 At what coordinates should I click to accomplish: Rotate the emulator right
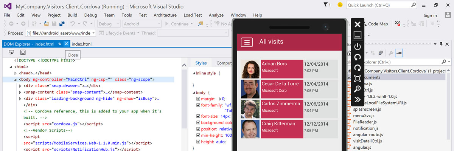coord(357,68)
